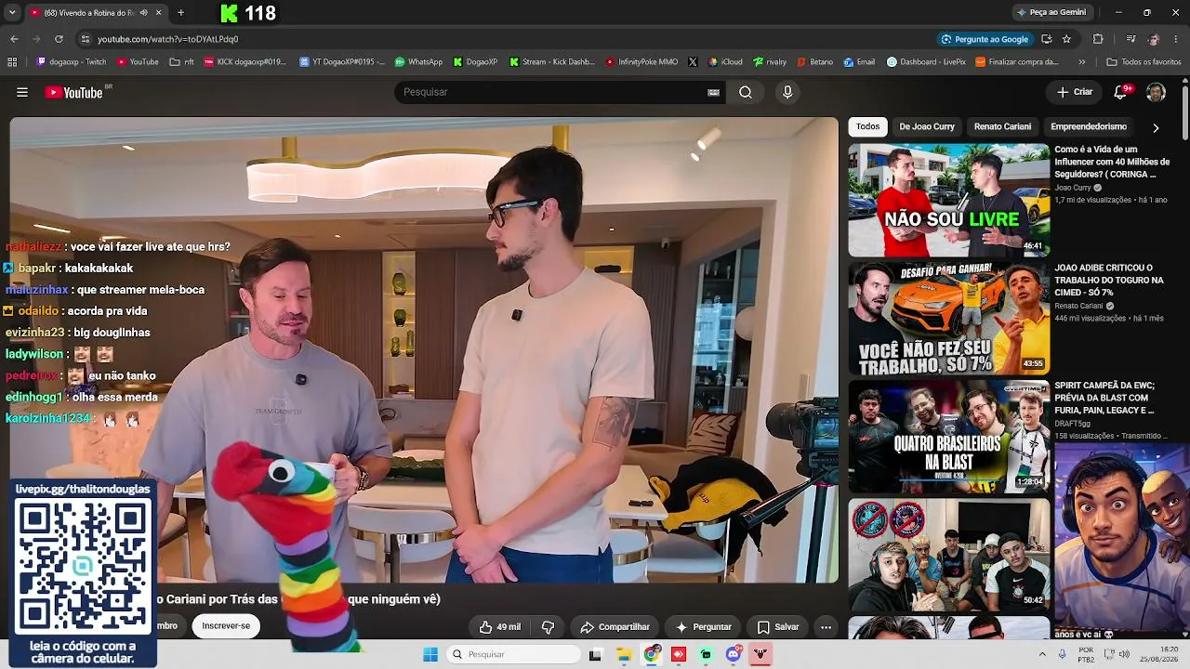The image size is (1190, 669).
Task: Open the 'Dashboard - LivePix' bookmark
Action: (x=926, y=62)
